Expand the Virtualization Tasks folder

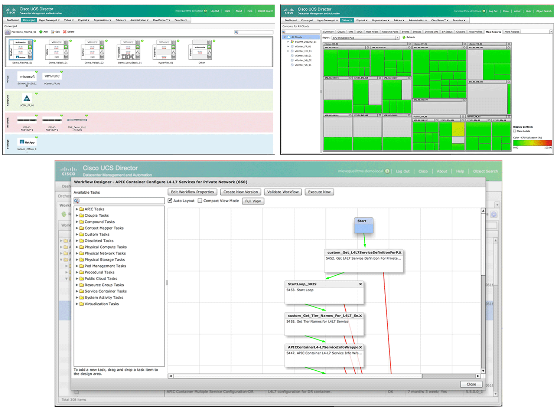[x=77, y=304]
